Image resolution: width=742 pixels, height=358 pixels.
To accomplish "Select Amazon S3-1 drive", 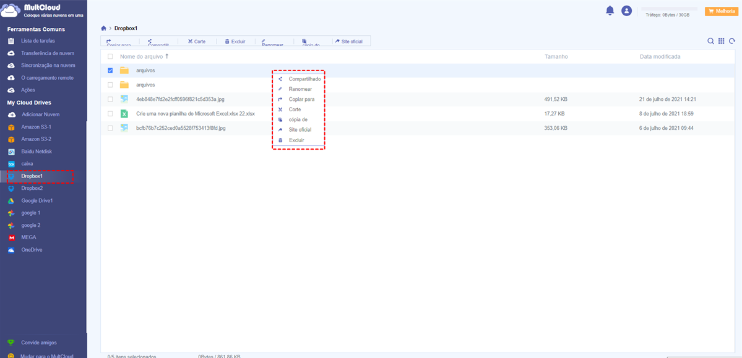I will coord(36,127).
